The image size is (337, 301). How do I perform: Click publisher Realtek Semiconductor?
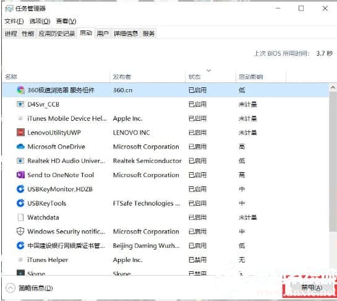click(147, 161)
